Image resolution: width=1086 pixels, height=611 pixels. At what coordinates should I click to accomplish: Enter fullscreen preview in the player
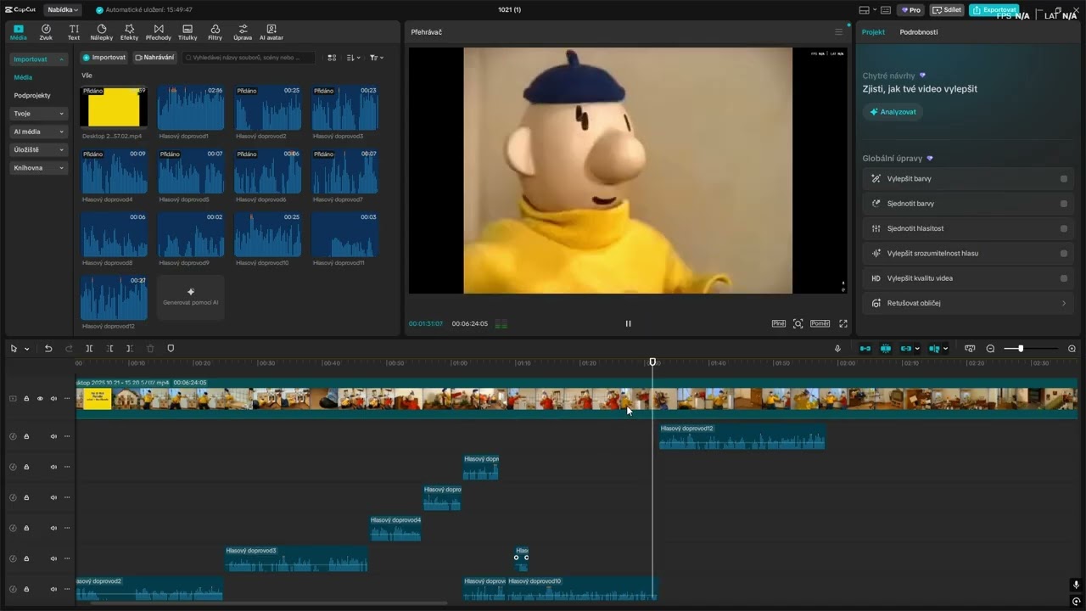tap(843, 323)
